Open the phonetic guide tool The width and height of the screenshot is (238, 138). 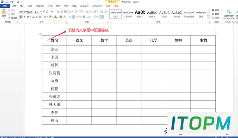tap(61, 12)
